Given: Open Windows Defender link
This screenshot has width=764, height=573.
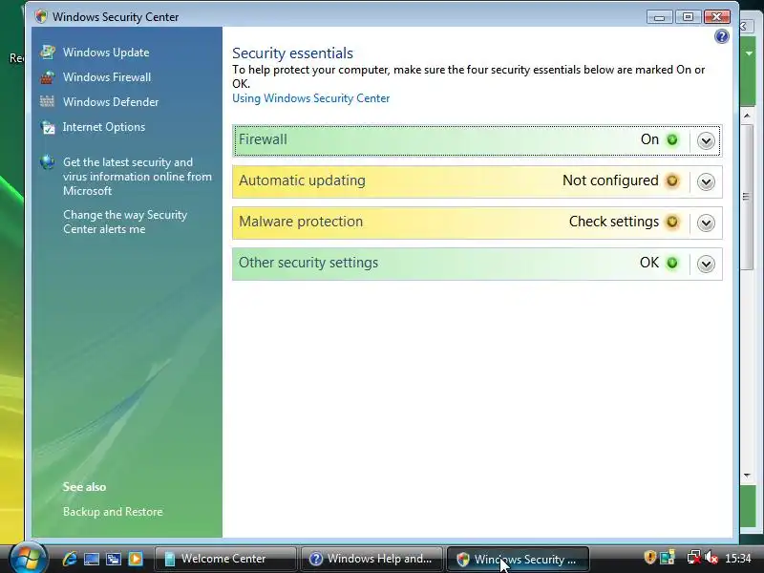Looking at the screenshot, I should (x=111, y=102).
